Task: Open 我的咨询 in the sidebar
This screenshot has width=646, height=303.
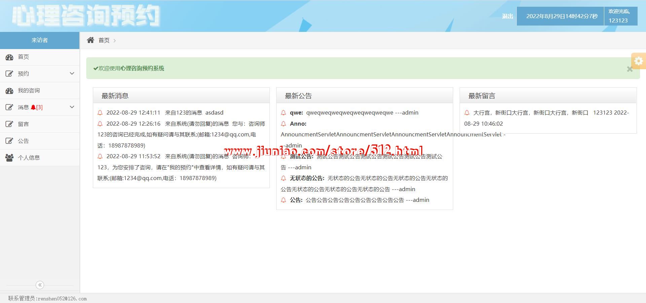Action: (x=40, y=91)
